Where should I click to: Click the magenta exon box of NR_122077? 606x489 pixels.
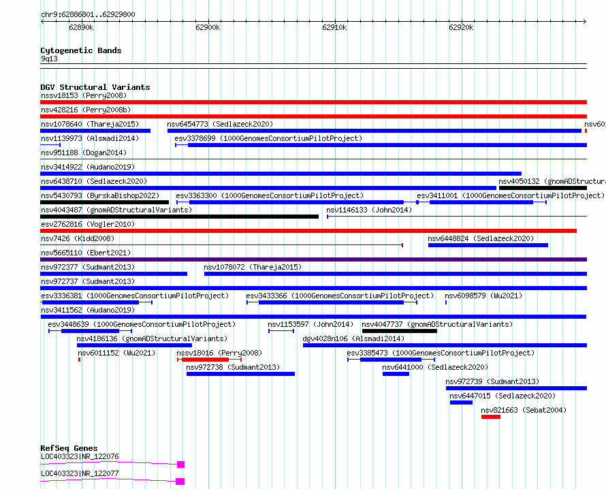click(x=180, y=482)
